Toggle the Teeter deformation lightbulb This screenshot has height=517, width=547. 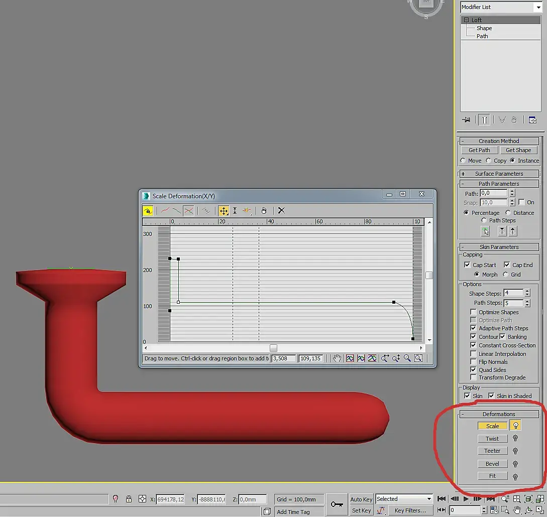(515, 451)
